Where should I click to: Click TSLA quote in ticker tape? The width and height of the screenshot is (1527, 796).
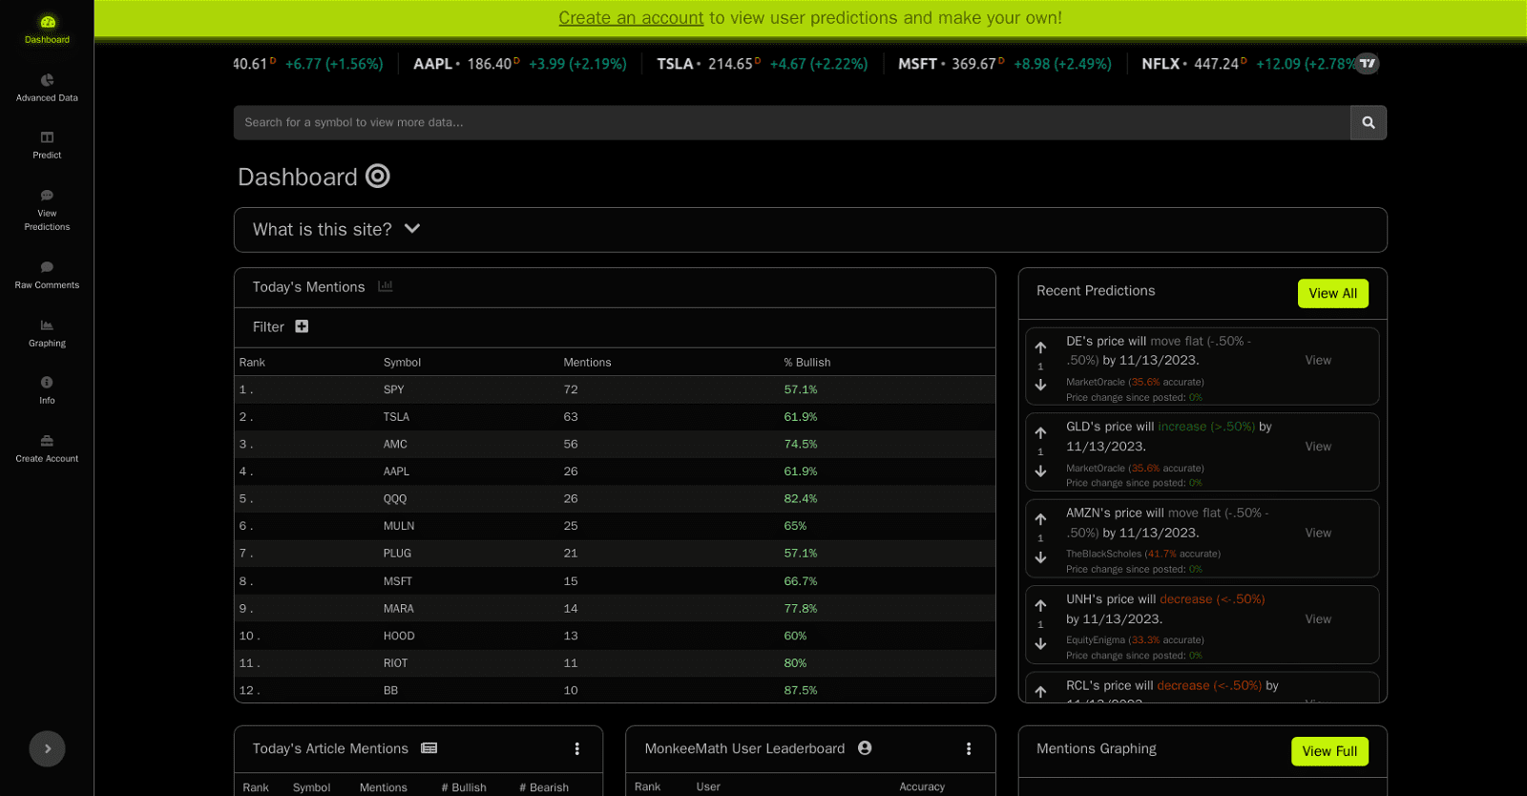(763, 64)
